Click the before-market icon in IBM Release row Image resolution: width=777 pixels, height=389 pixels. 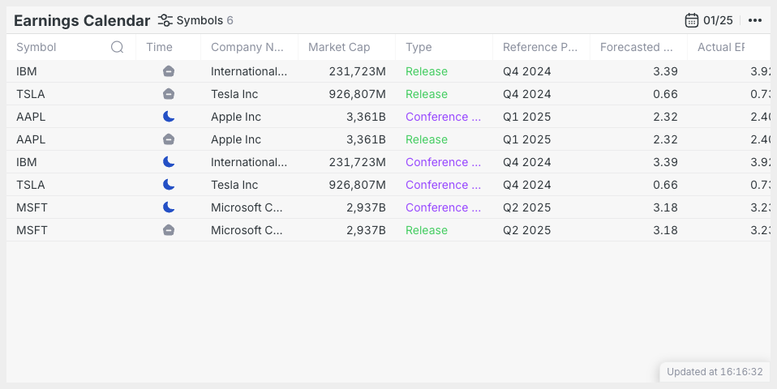click(169, 71)
